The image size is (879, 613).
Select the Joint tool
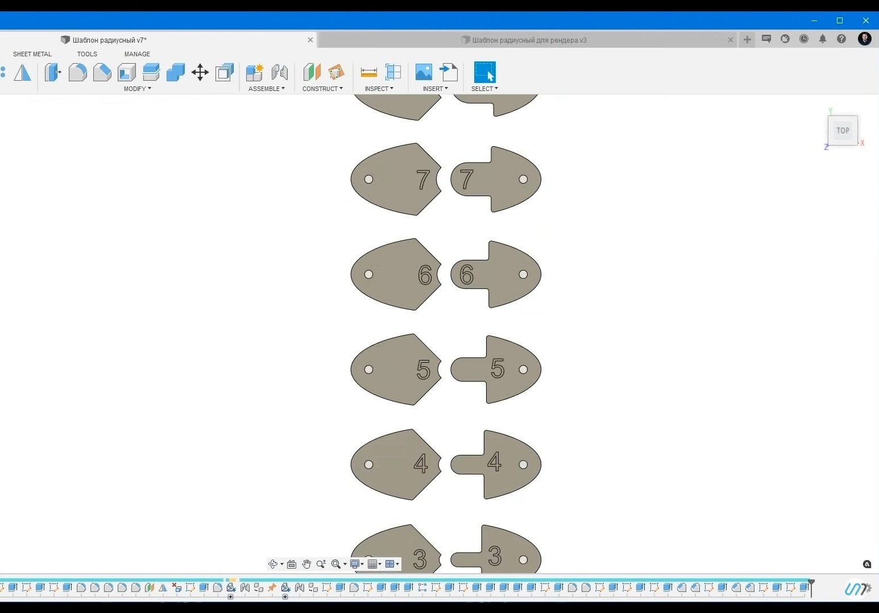coord(279,72)
